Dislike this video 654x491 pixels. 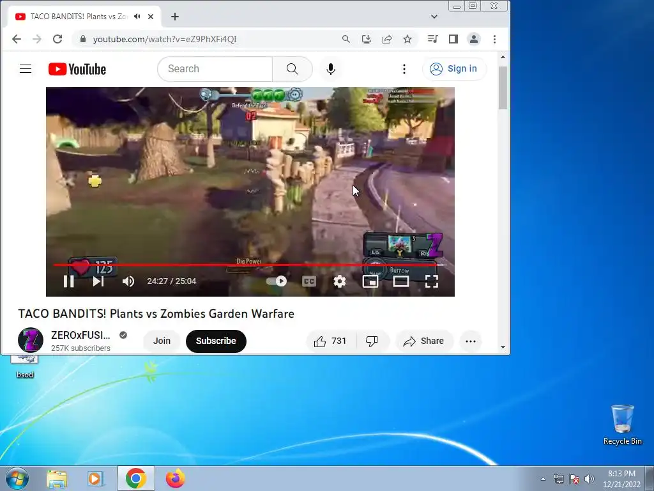click(372, 341)
